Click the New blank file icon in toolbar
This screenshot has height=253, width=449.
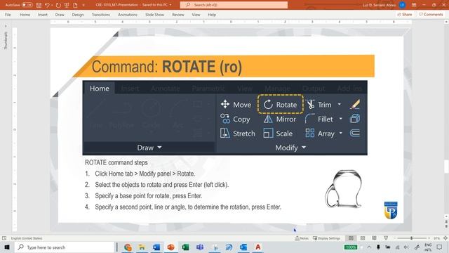(x=75, y=5)
